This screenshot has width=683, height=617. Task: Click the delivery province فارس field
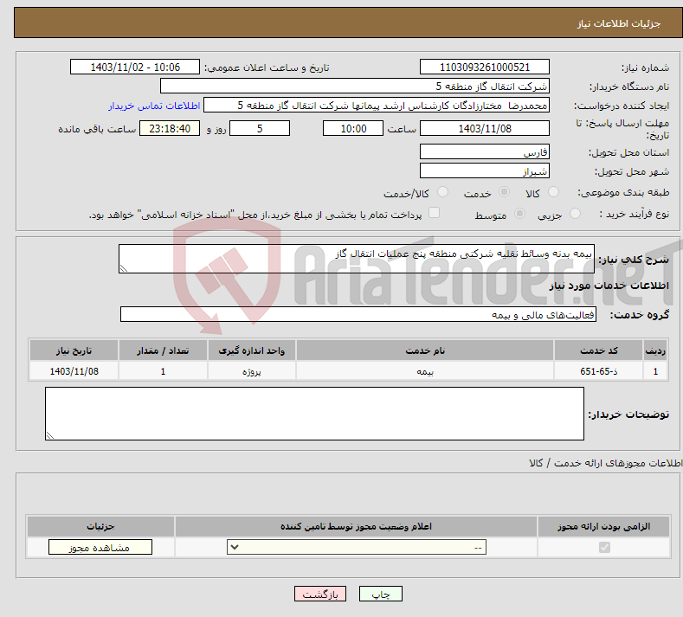click(485, 152)
